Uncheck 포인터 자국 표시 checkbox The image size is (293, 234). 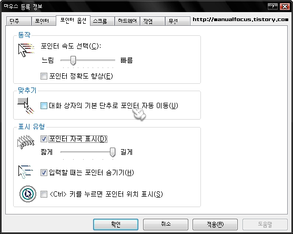[x=44, y=139]
